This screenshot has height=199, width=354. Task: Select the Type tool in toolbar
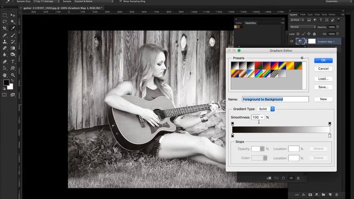[13, 61]
